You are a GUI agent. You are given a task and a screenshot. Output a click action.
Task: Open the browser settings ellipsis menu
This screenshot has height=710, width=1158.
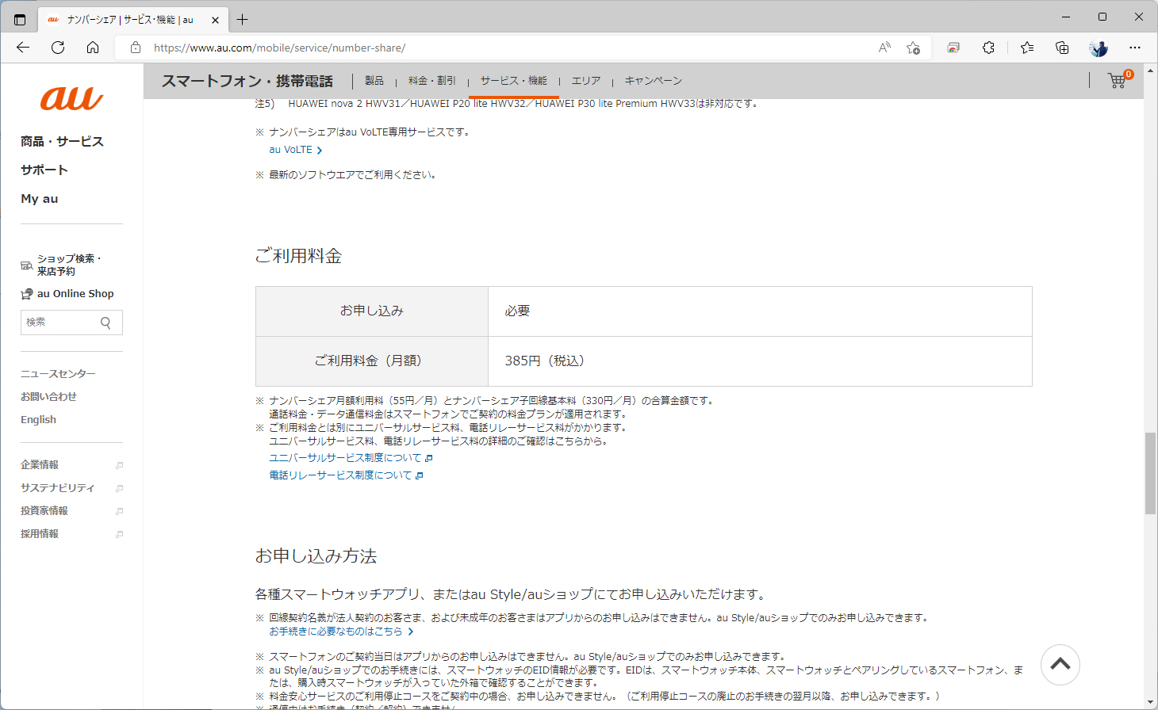[x=1135, y=48]
